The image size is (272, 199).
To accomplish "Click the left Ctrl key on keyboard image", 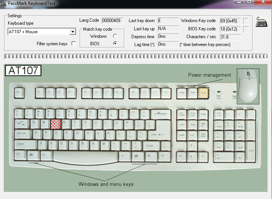I will 21,155.
